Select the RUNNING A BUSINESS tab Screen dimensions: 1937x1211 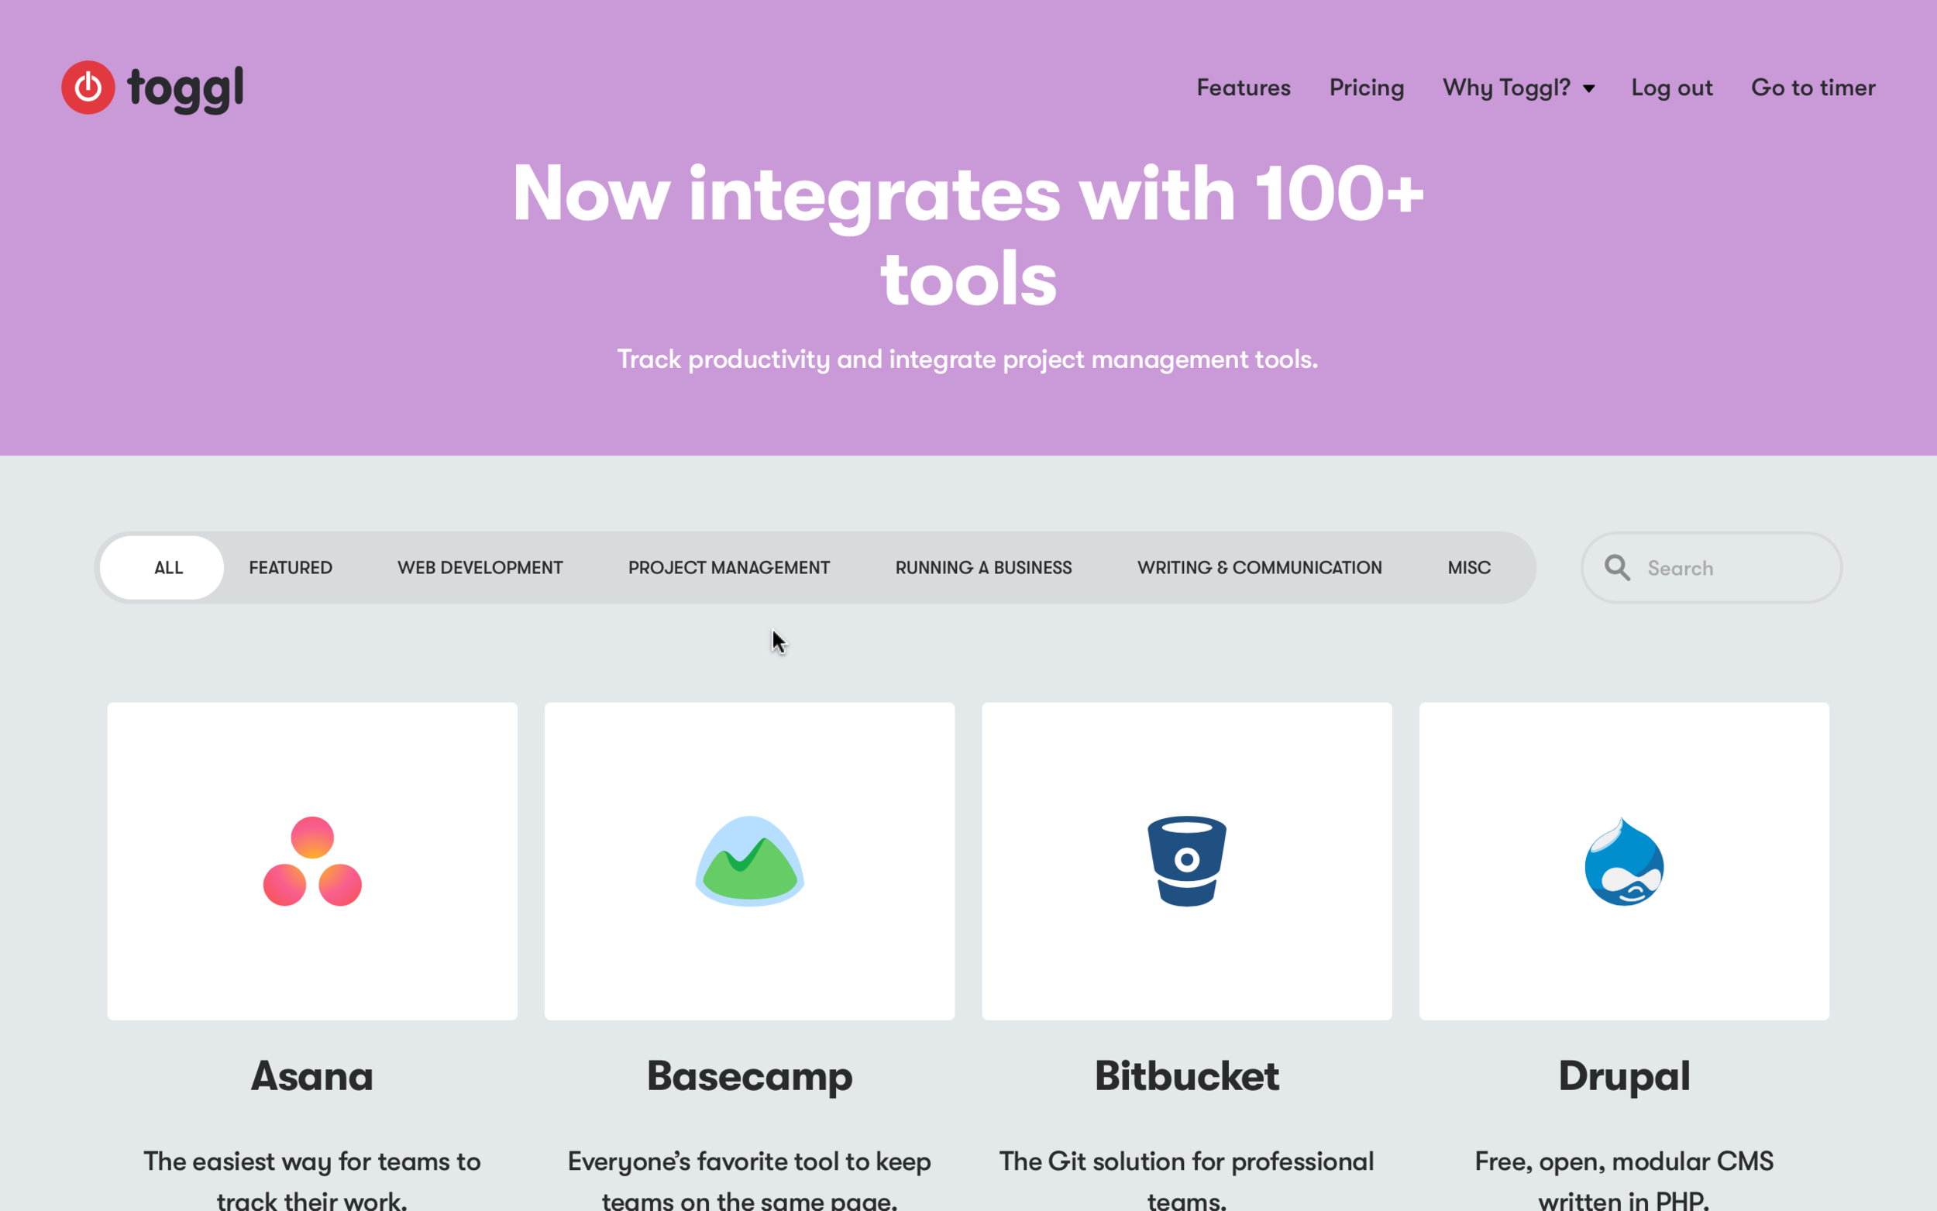click(983, 567)
